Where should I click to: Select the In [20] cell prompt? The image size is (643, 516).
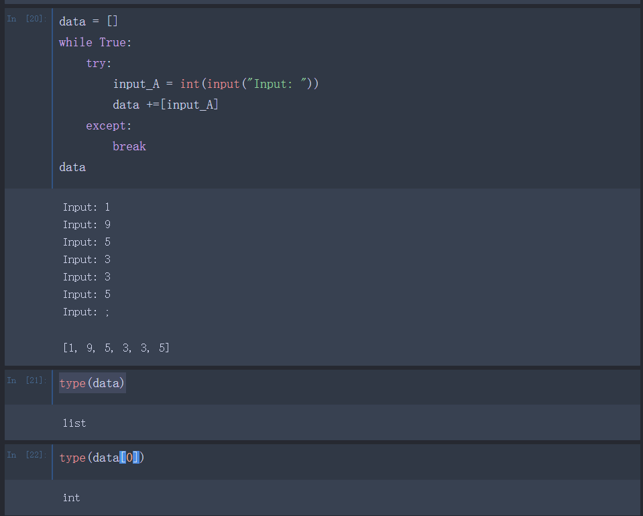[27, 19]
